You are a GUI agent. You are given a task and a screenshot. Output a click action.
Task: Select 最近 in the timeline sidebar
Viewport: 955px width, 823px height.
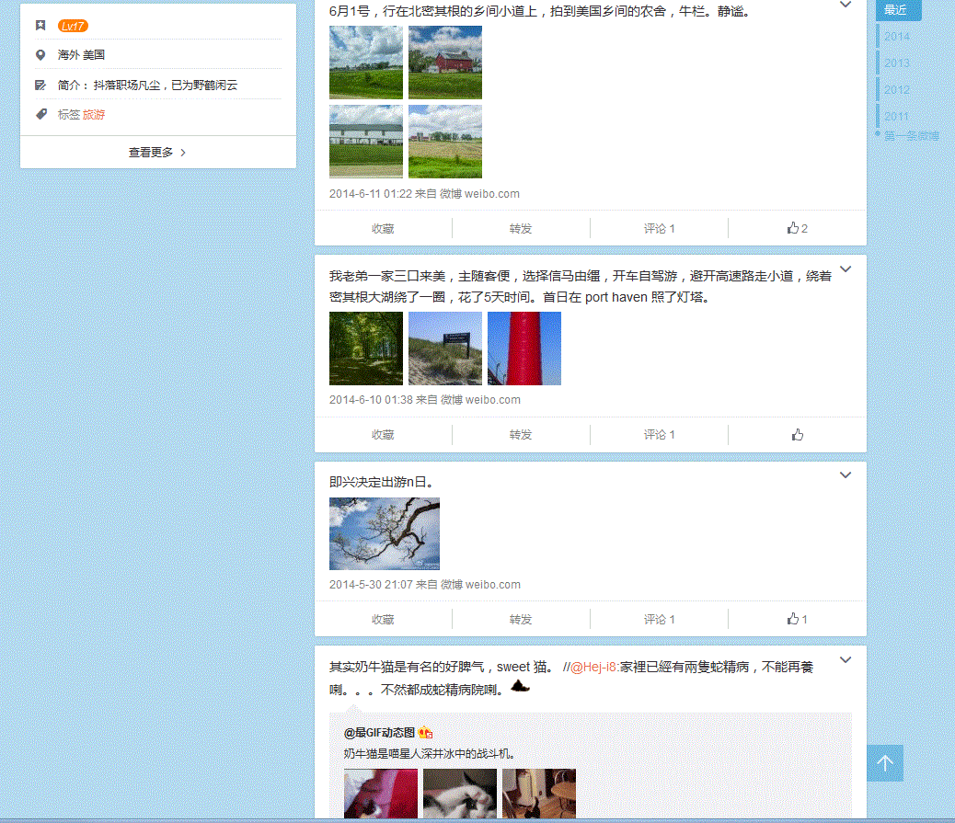point(896,10)
